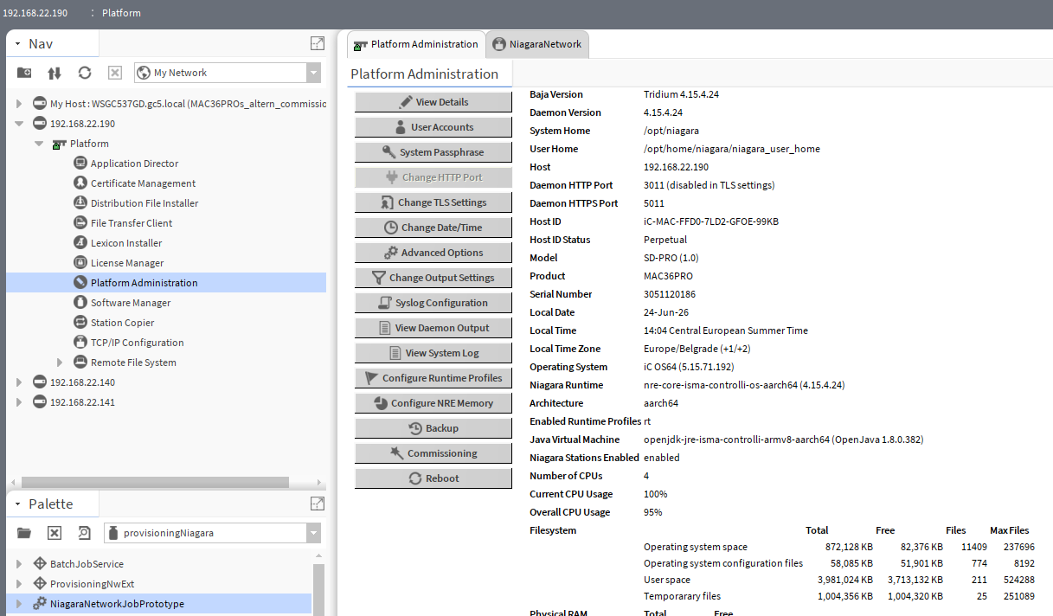Click the Station Copier icon
This screenshot has width=1053, height=616.
click(x=80, y=323)
